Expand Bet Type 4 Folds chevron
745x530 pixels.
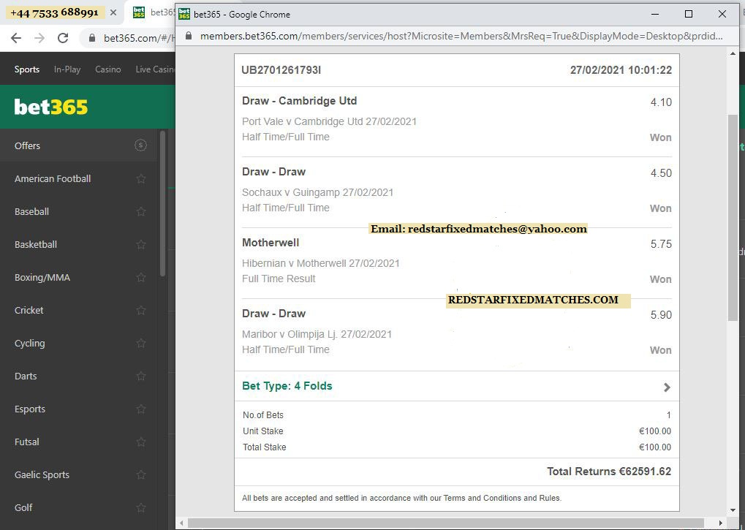click(667, 387)
